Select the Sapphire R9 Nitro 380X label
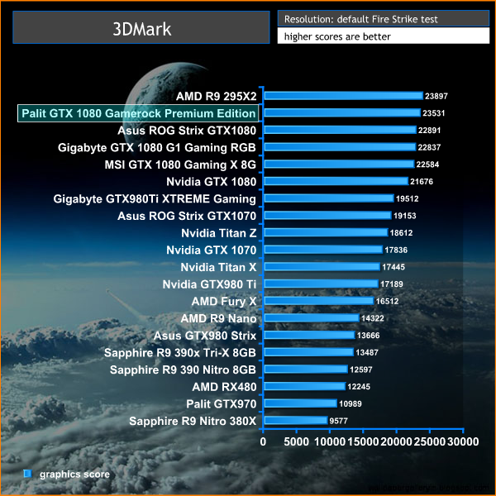 point(193,421)
